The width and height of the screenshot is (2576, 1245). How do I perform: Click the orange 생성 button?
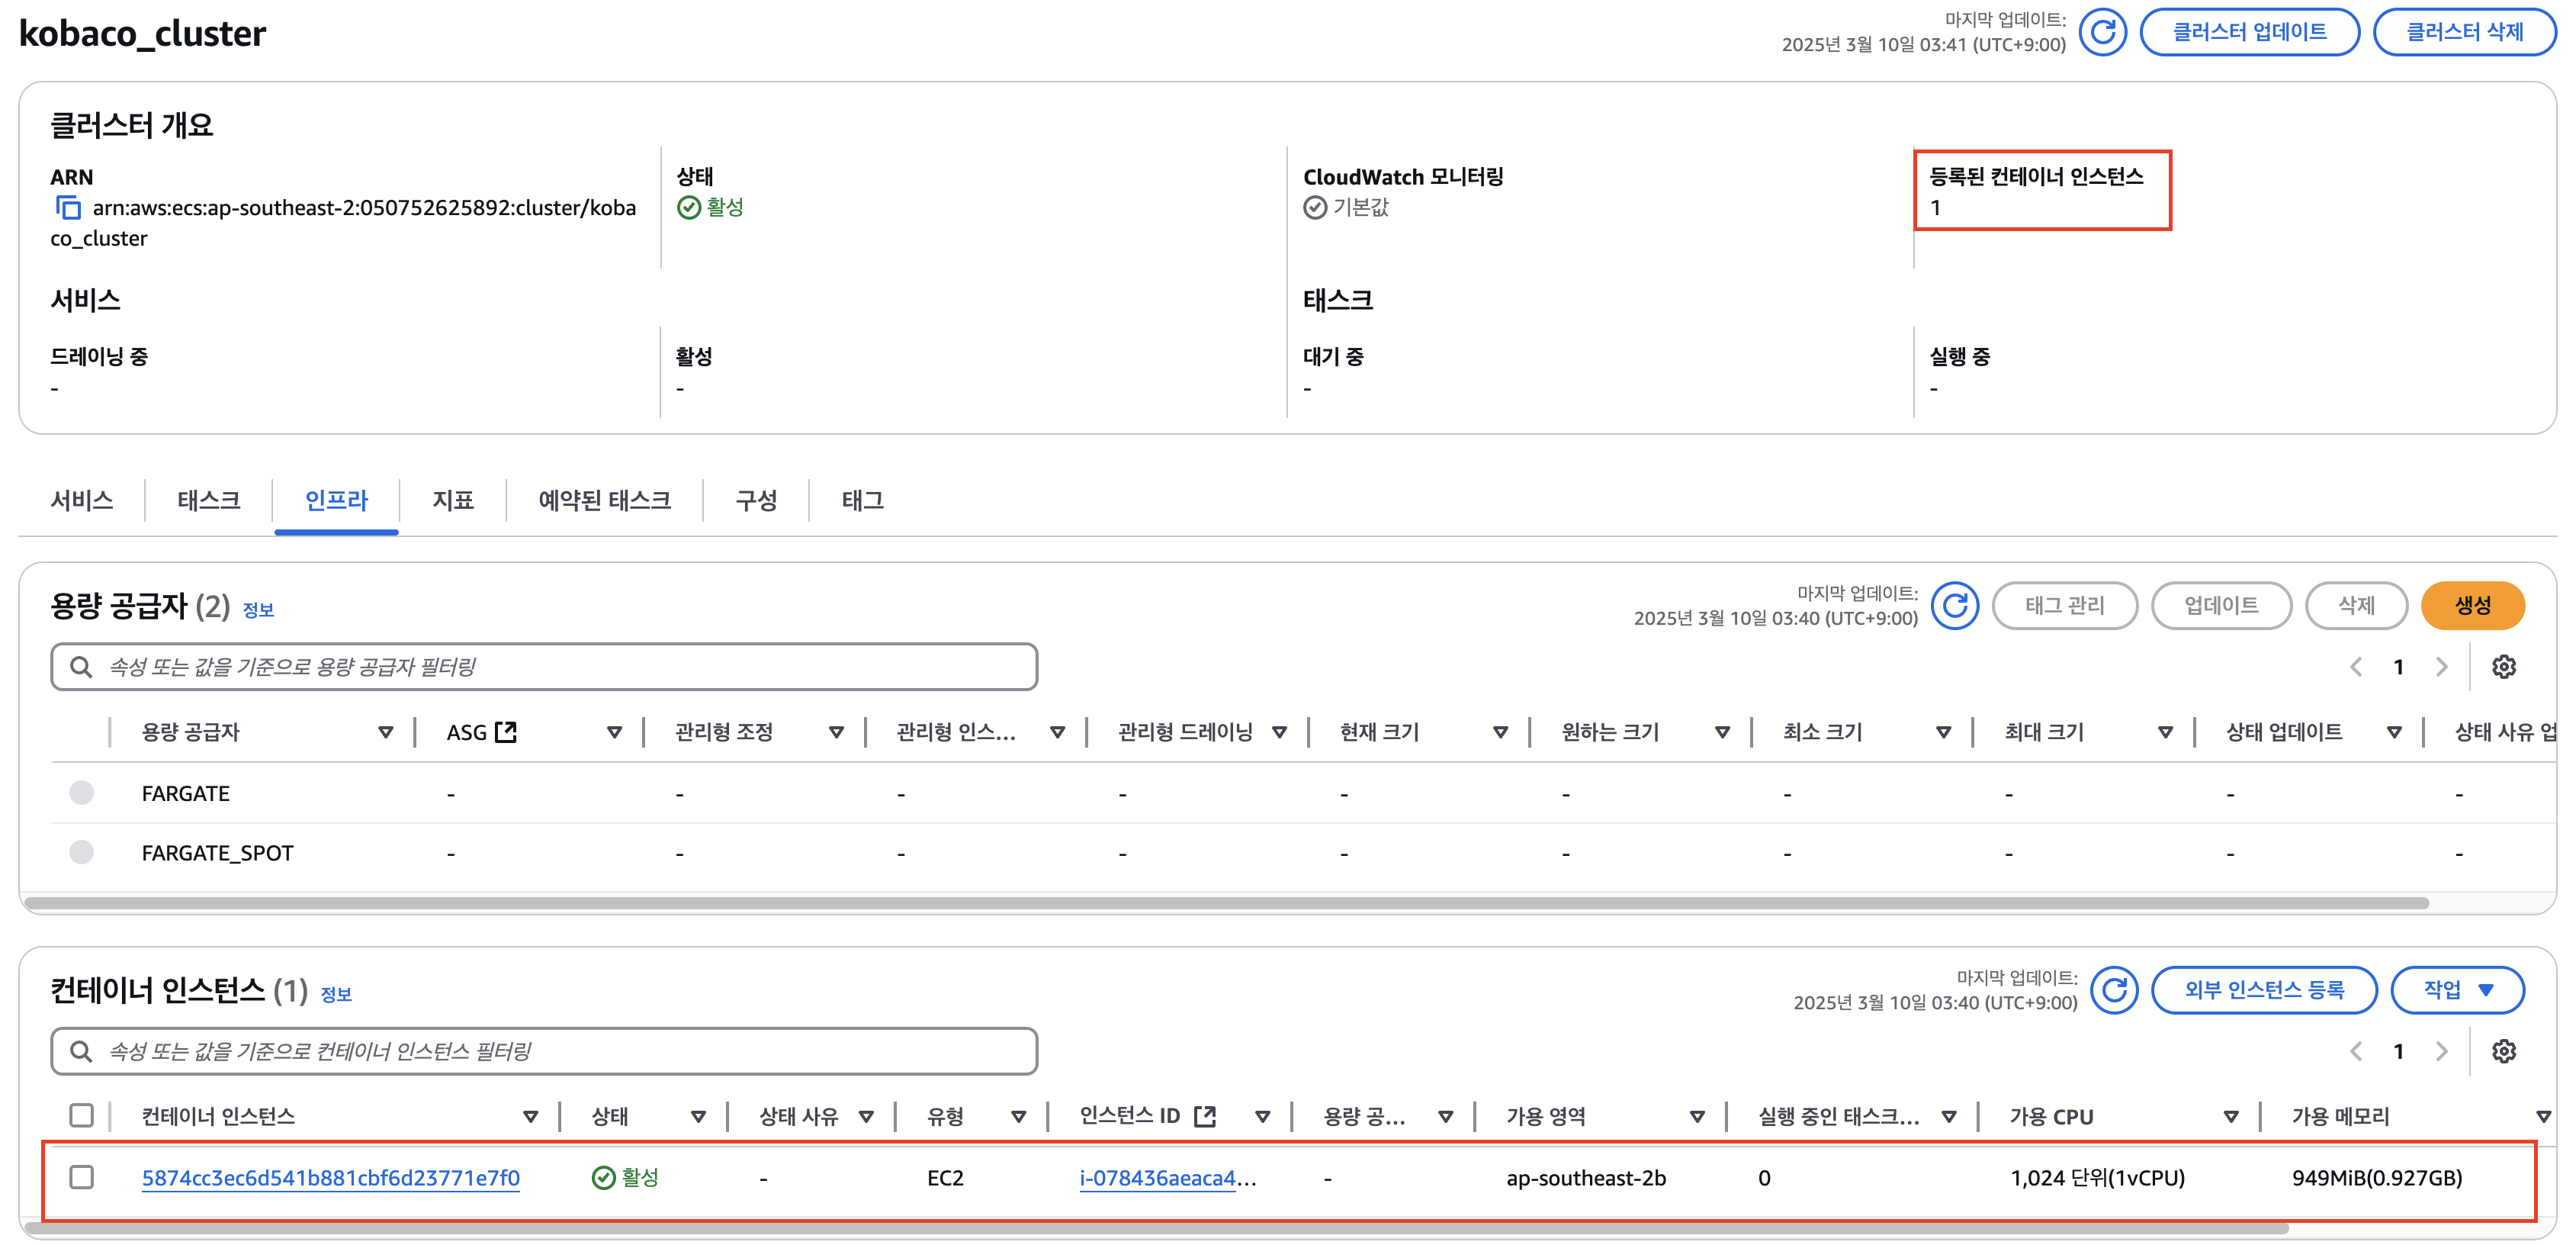click(x=2472, y=605)
